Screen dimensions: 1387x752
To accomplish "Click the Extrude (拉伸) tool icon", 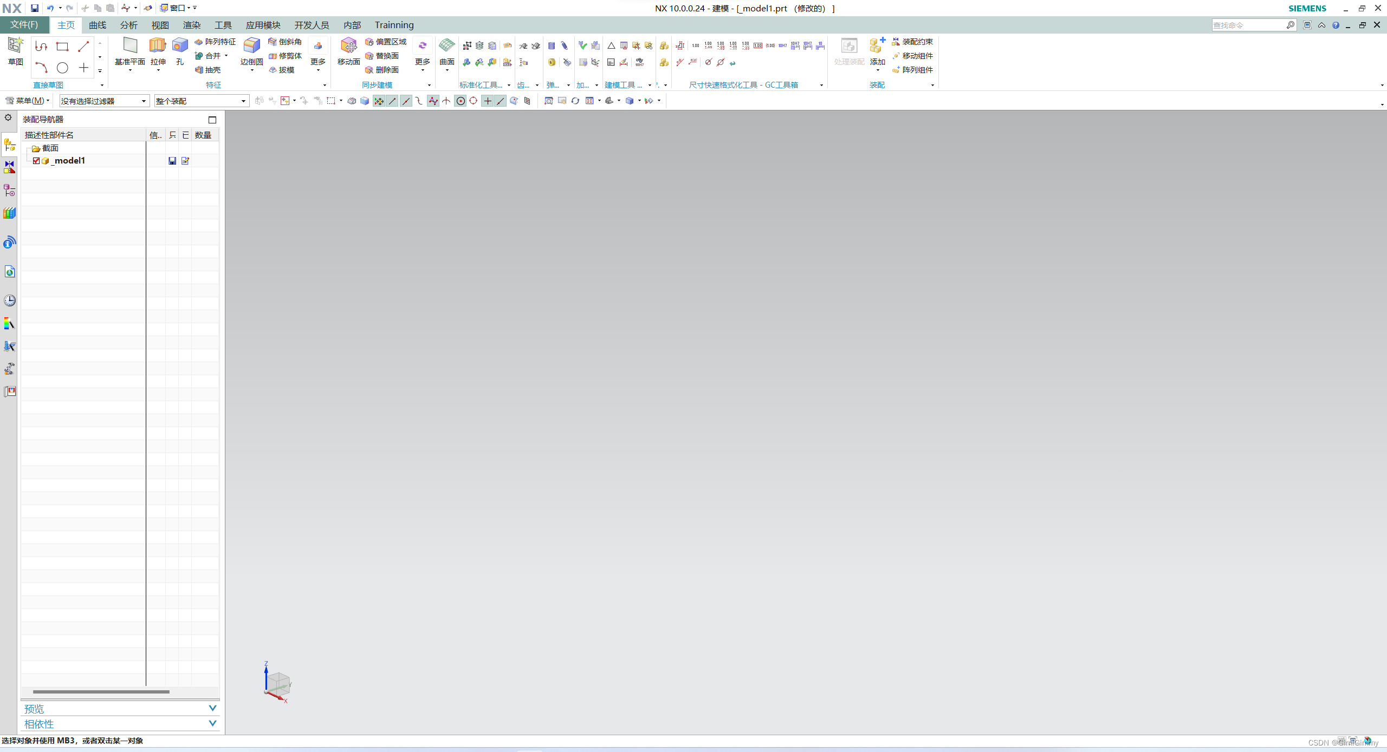I will pos(158,46).
